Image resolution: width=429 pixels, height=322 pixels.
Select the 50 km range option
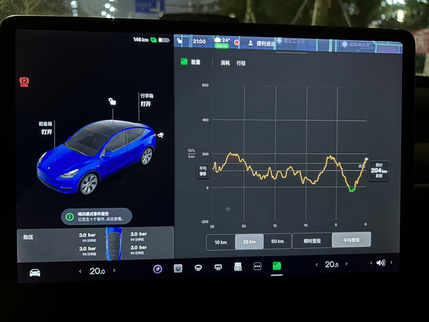[278, 241]
